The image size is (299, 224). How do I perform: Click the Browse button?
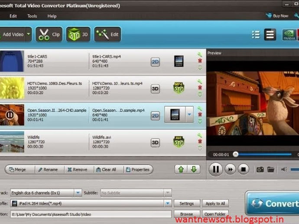pyautogui.click(x=187, y=214)
